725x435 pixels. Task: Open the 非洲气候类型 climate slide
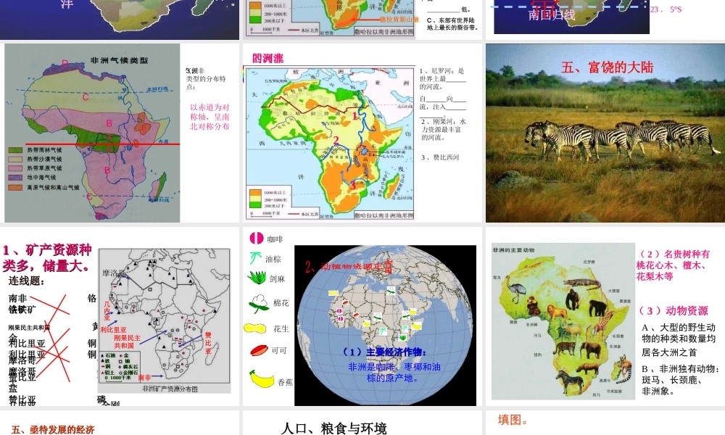pos(120,133)
